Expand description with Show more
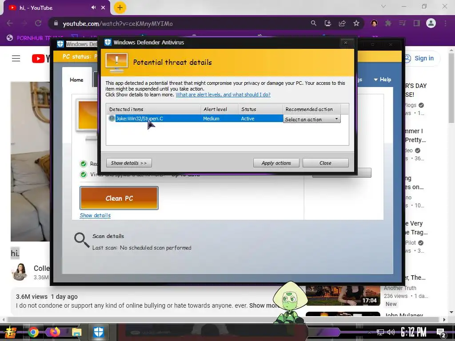The image size is (455, 341). [x=264, y=305]
